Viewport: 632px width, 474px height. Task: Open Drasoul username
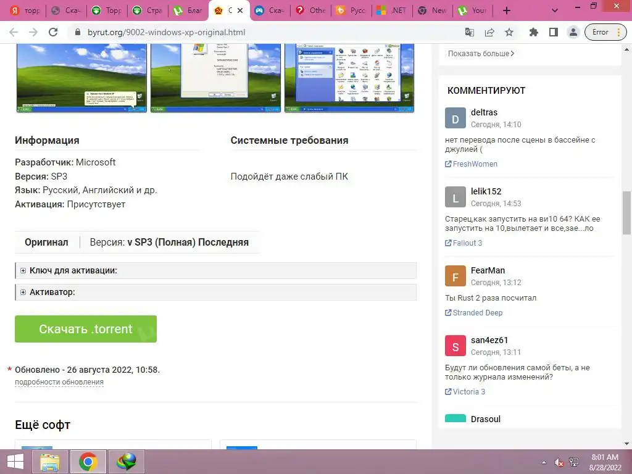click(486, 419)
